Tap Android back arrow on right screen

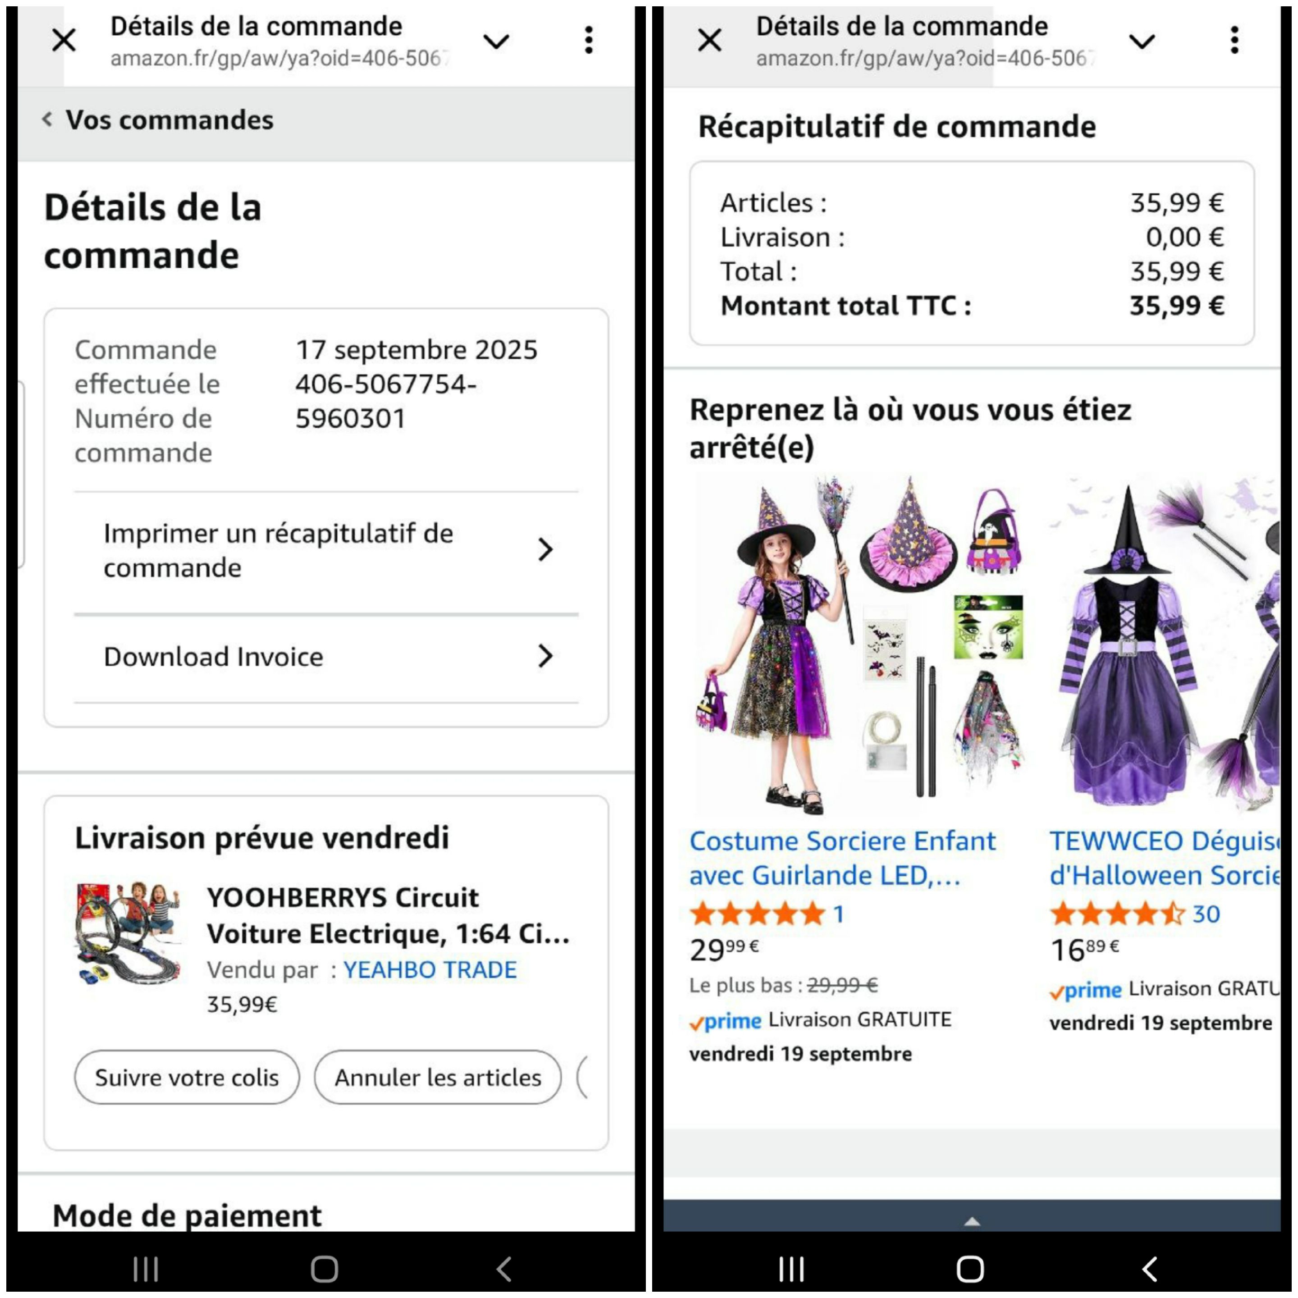[x=1150, y=1269]
